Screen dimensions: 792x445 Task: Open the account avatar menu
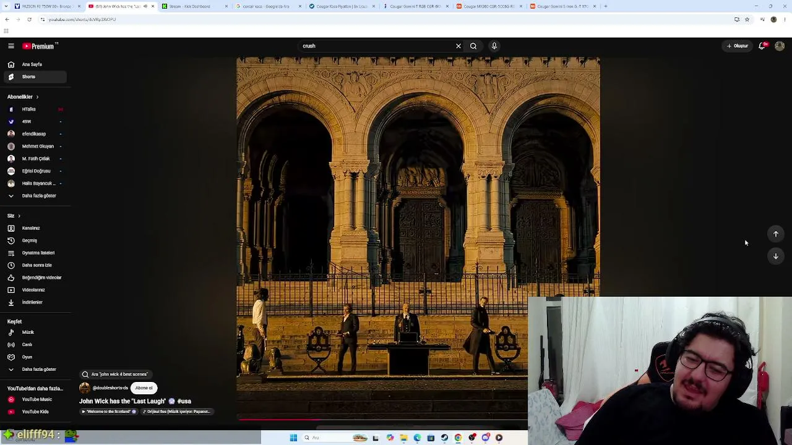tap(780, 46)
